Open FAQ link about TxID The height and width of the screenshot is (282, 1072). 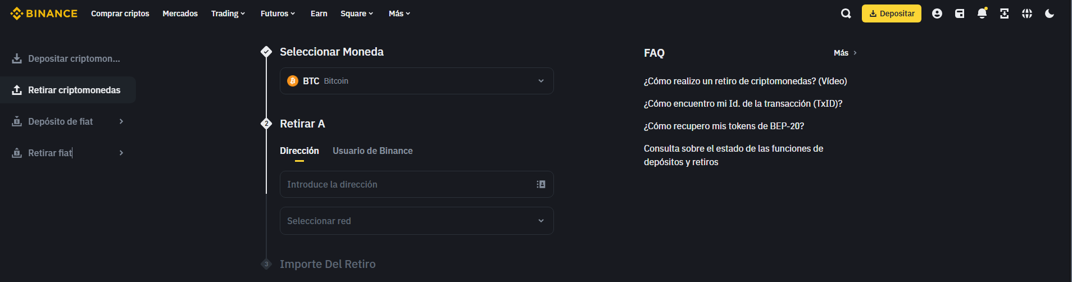743,103
